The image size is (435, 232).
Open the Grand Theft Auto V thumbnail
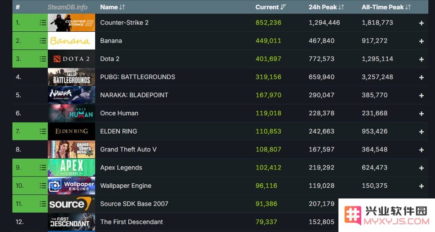coord(71,149)
